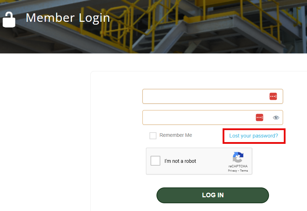Screen dimensions: 307x211
Task: Focus the username input field
Action: 204,96
